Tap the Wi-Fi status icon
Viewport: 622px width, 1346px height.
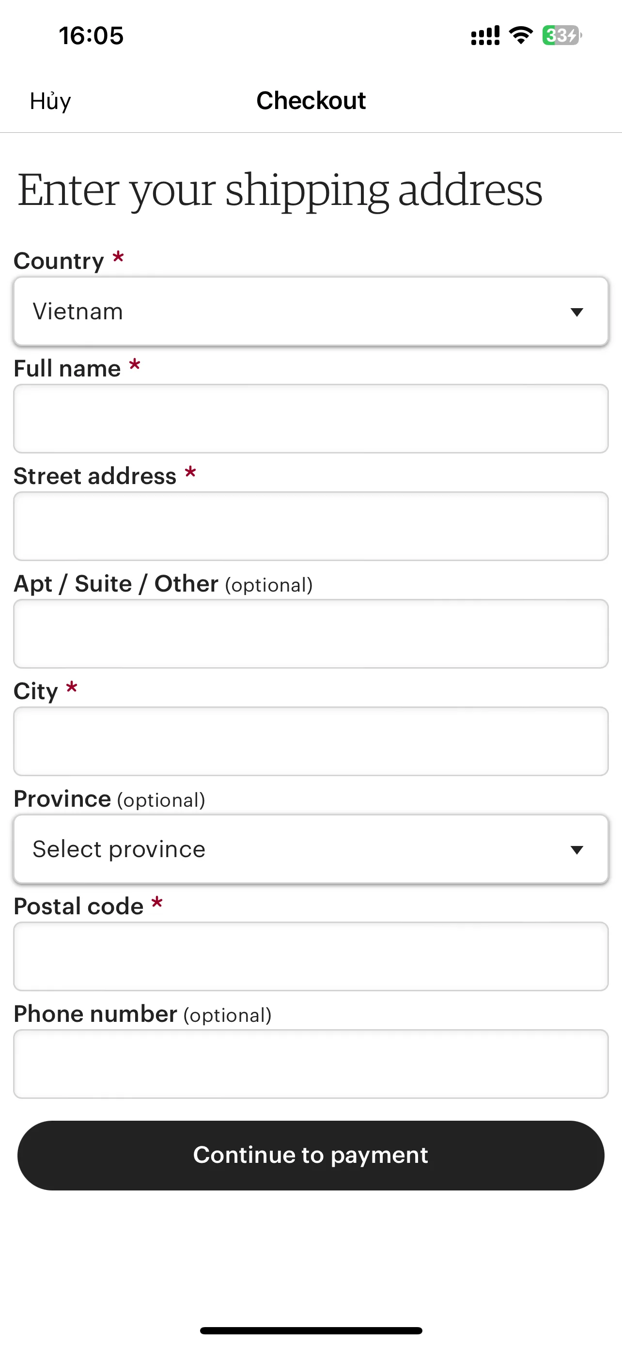click(x=521, y=35)
